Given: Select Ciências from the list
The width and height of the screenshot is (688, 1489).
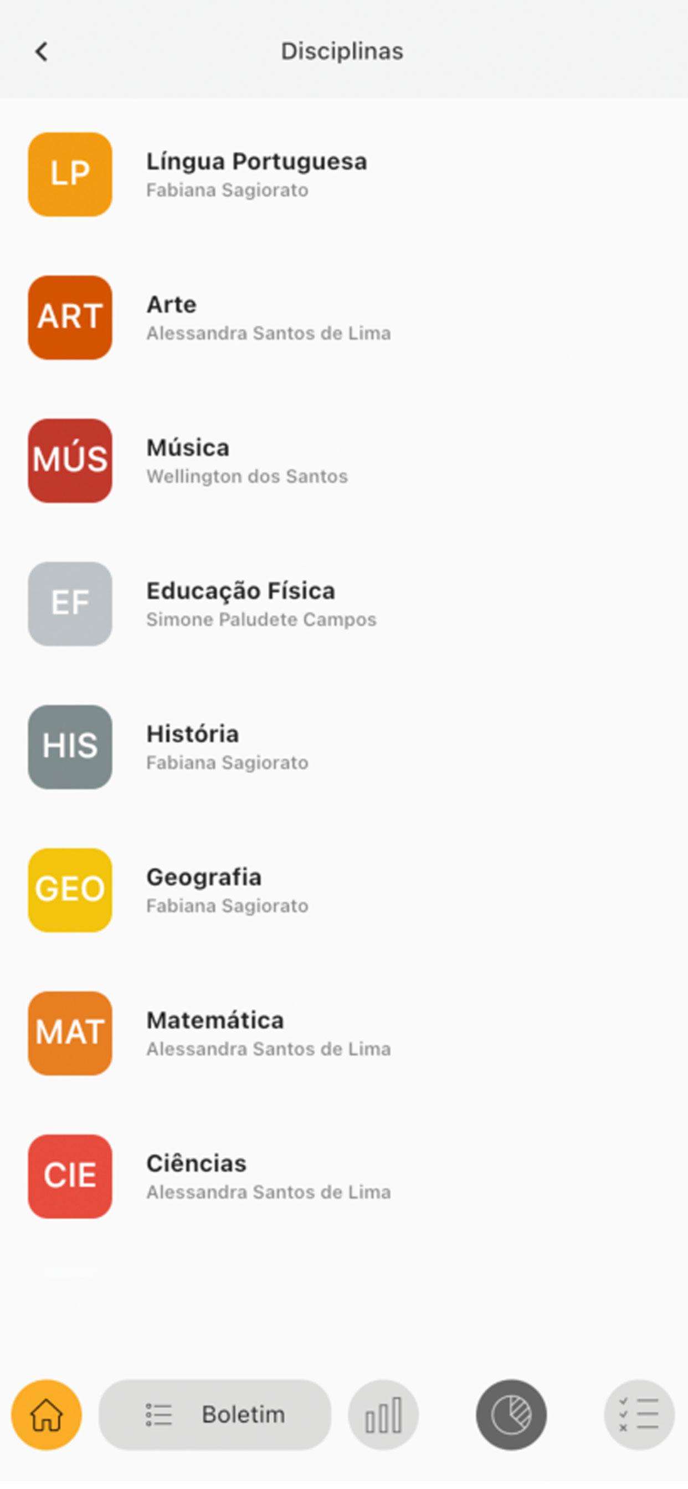Looking at the screenshot, I should 344,1176.
